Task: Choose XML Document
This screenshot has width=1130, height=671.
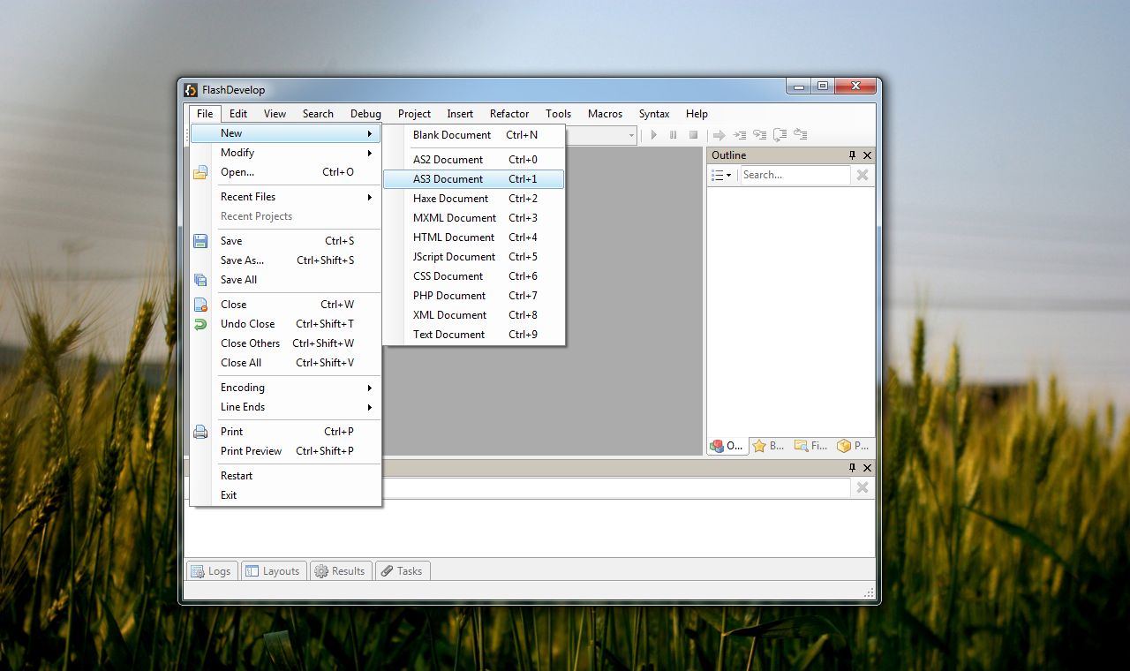Action: [473, 315]
